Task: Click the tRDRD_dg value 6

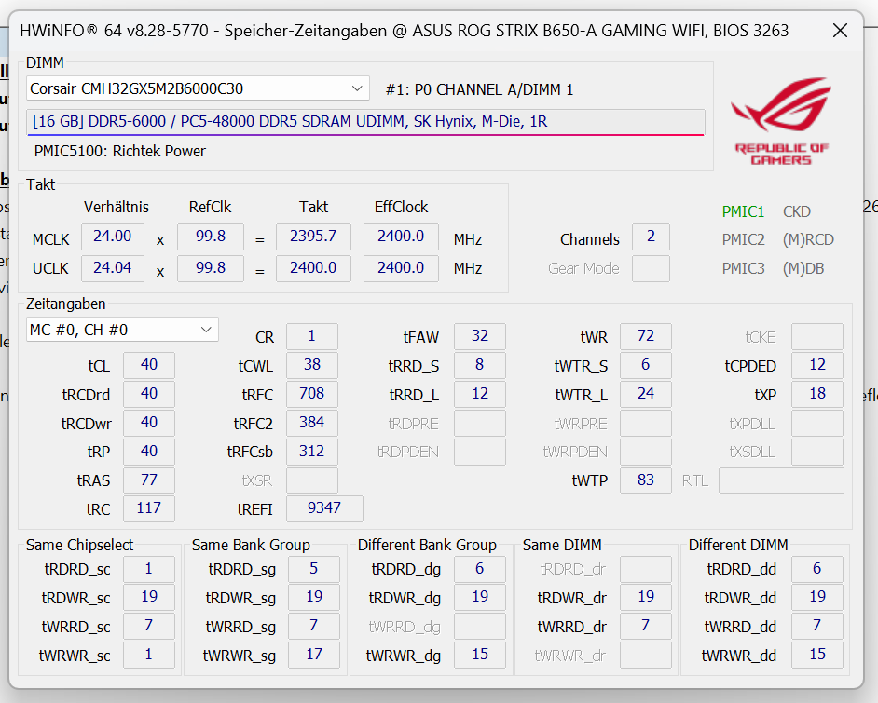Action: click(480, 569)
